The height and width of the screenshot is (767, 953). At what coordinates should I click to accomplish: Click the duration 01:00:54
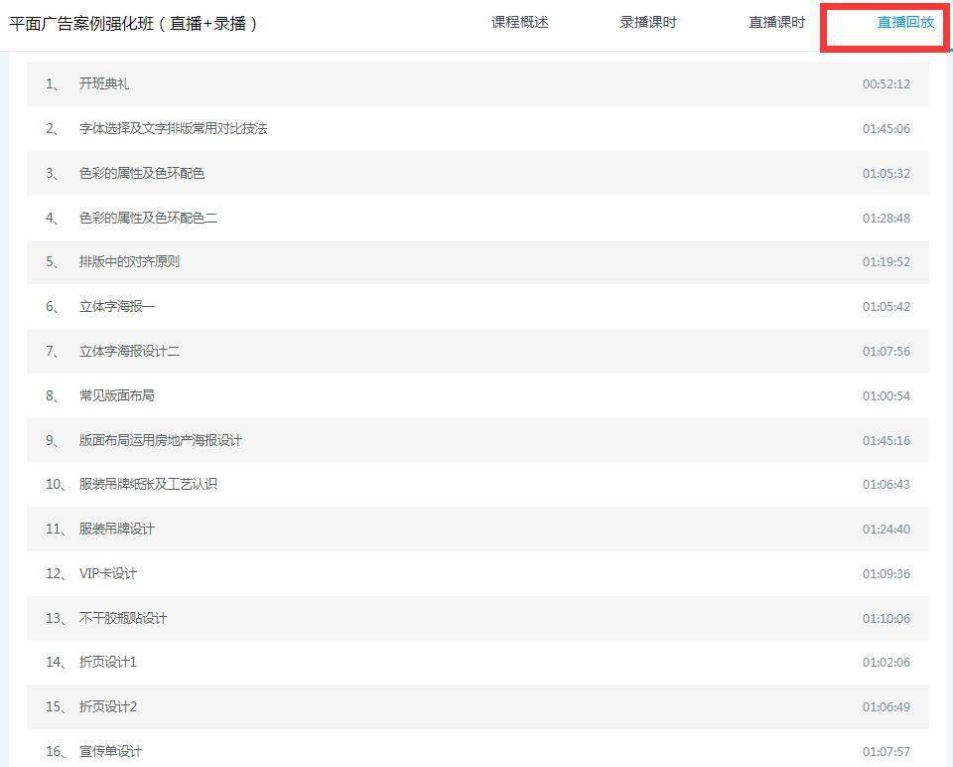pos(886,396)
